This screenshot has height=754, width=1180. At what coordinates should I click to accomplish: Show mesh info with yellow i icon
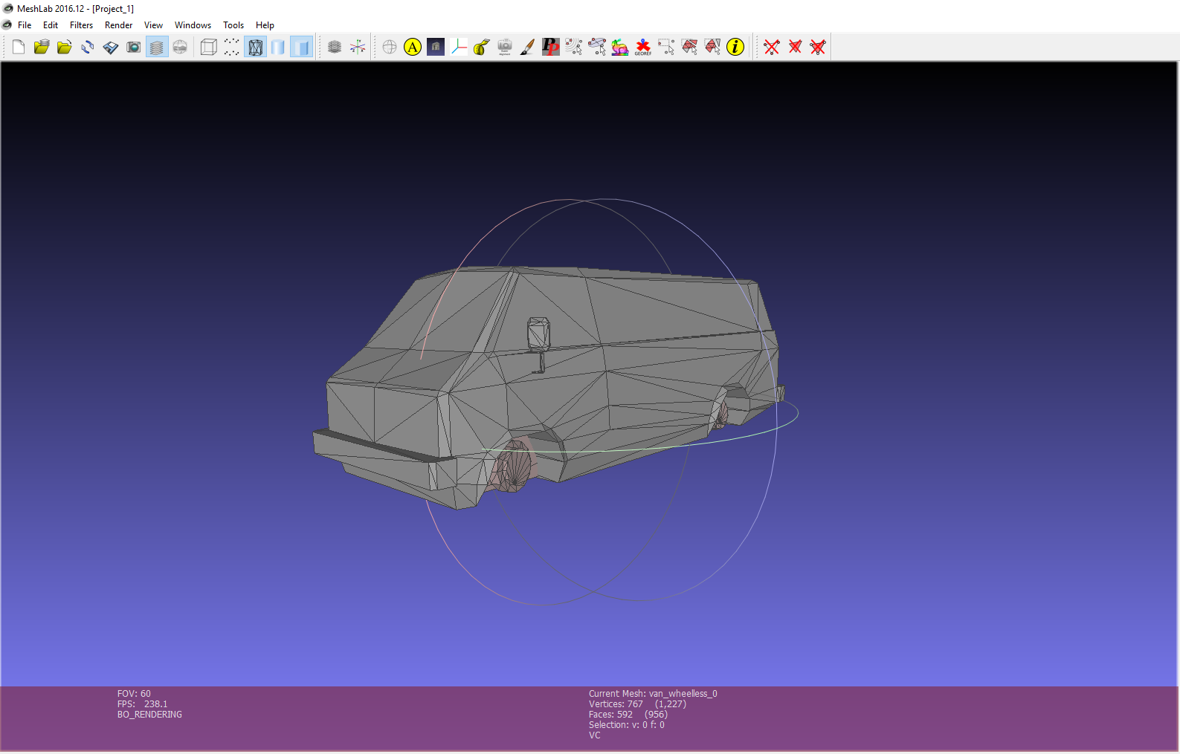(735, 48)
